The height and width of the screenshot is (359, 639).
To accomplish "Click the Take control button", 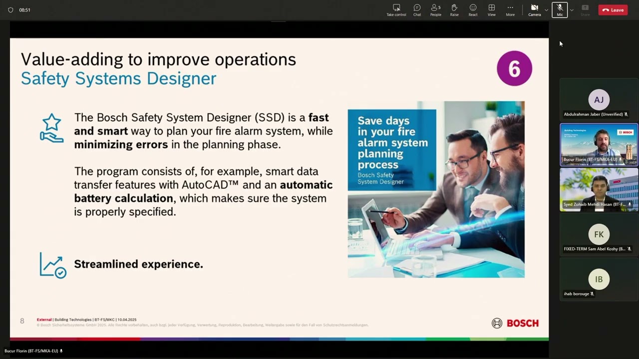I will pos(396,10).
